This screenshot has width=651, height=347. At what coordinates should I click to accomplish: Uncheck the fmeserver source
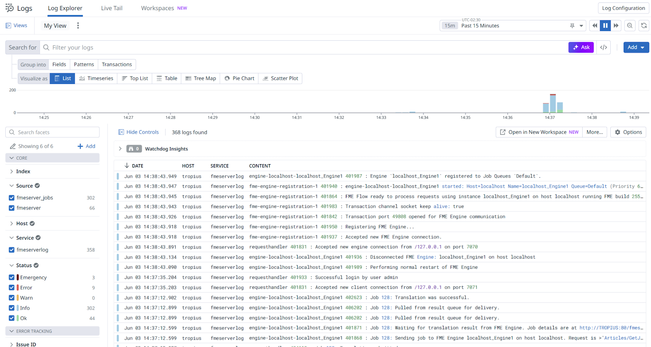(x=11, y=208)
